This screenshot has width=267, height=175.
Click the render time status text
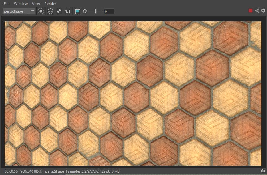click(x=11, y=171)
